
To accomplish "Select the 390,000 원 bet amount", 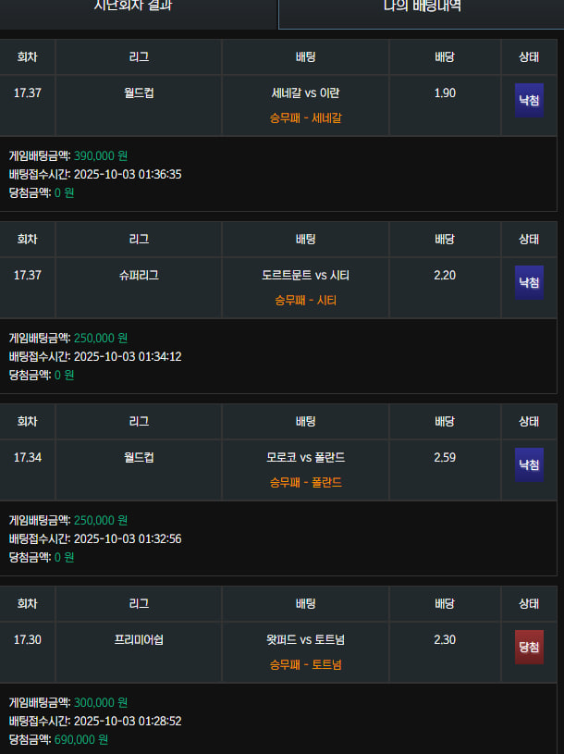I will click(101, 155).
